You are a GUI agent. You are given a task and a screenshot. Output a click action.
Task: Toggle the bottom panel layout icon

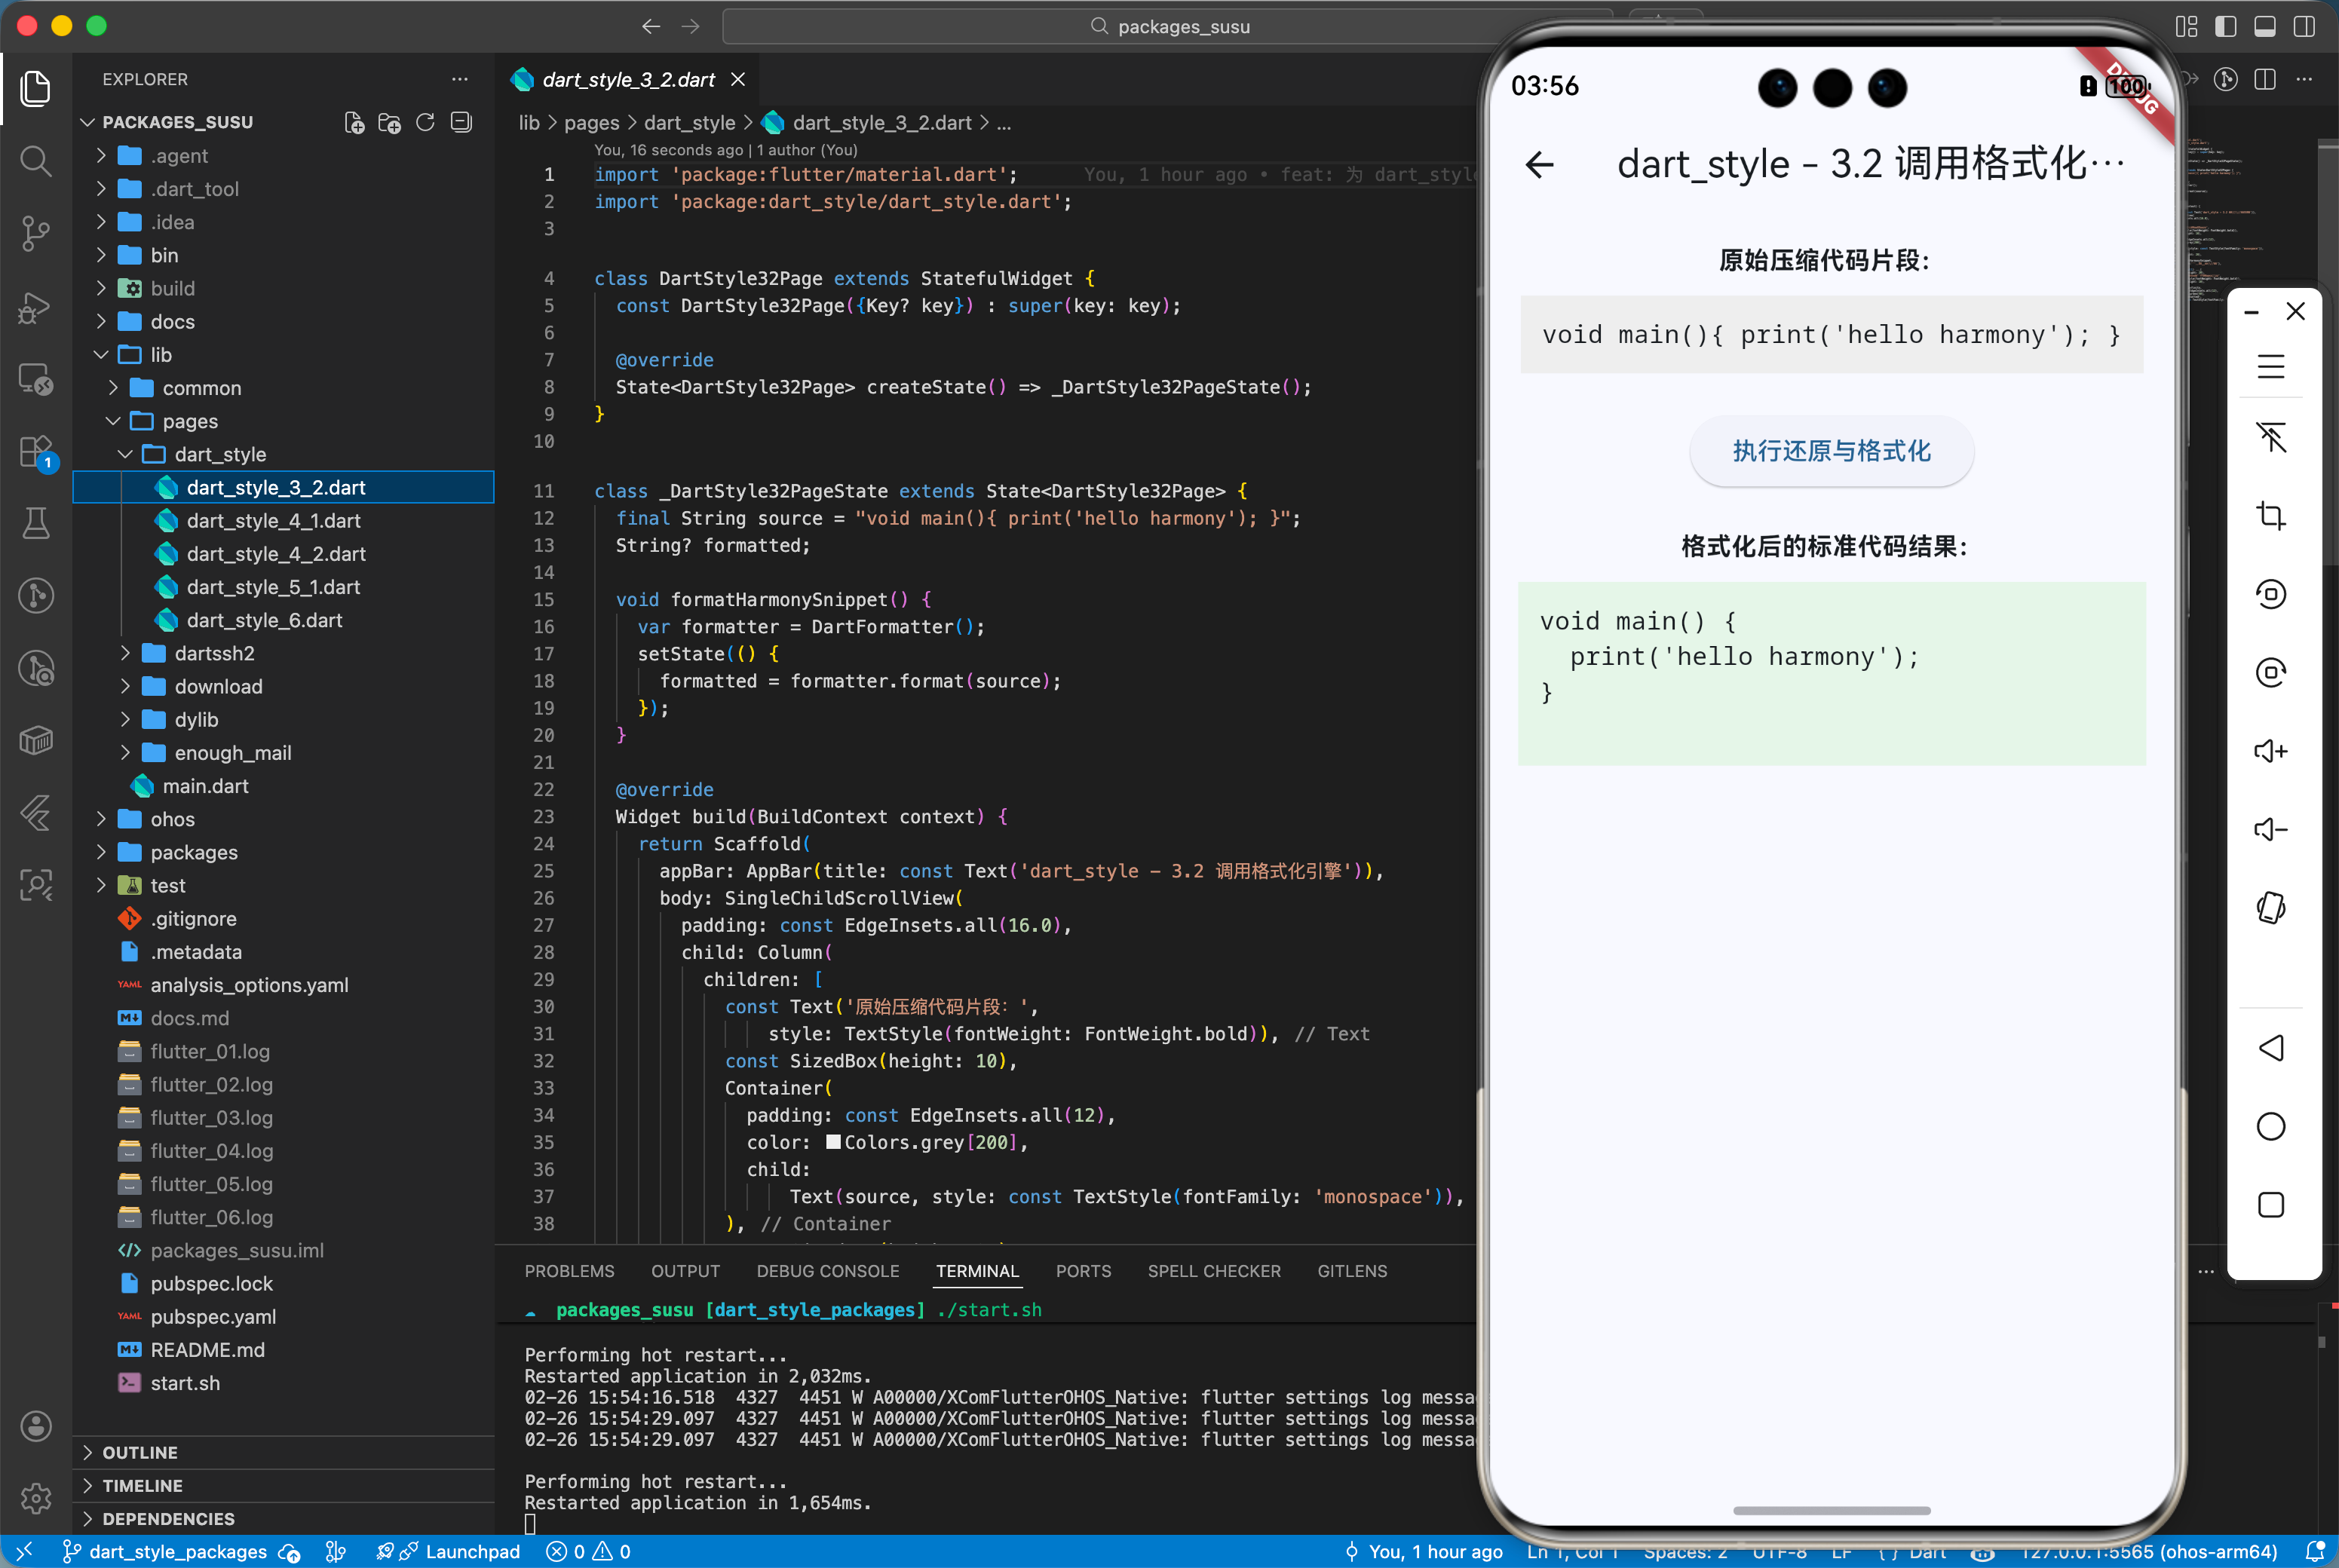pos(2264,26)
